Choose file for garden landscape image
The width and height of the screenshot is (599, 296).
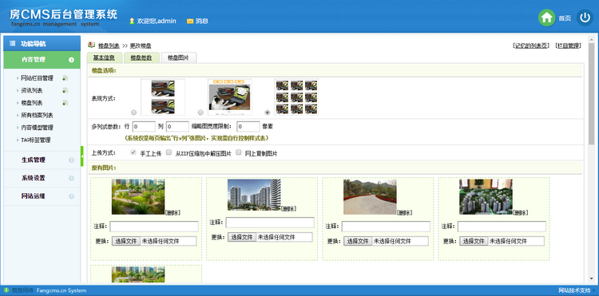tap(126, 241)
